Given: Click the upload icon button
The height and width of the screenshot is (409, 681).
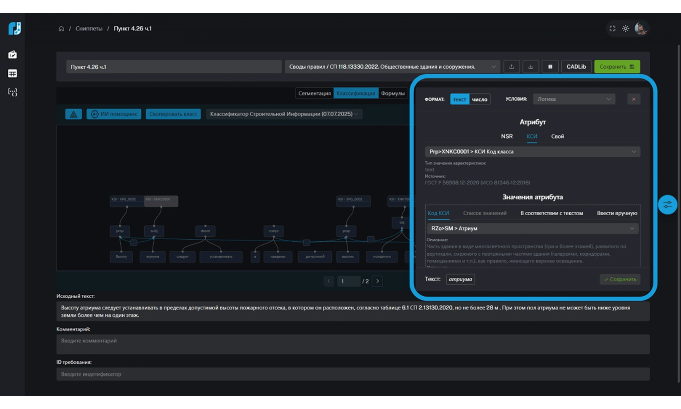Looking at the screenshot, I should pos(512,67).
